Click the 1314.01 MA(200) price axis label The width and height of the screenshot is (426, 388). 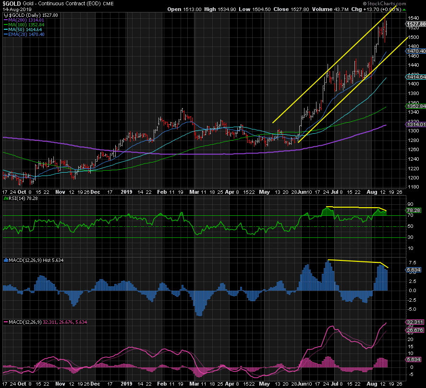416,124
